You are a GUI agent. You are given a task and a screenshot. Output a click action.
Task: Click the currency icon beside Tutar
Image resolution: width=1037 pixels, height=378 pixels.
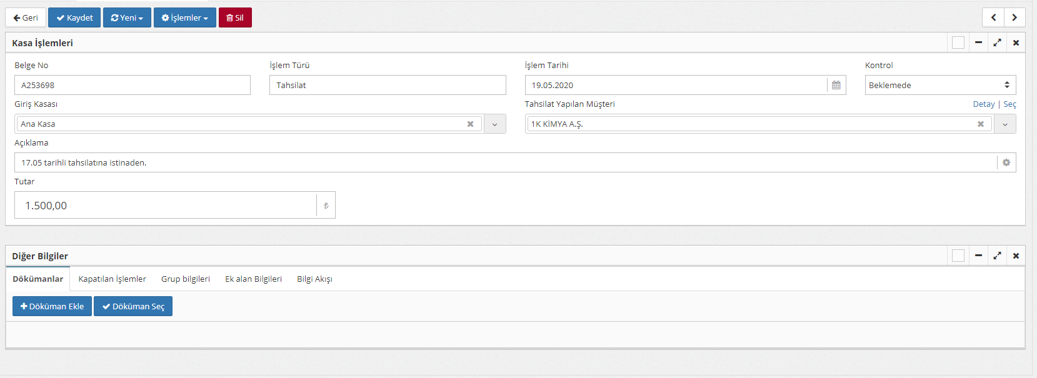click(326, 206)
